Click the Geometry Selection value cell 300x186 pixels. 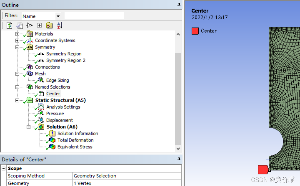[127, 176]
